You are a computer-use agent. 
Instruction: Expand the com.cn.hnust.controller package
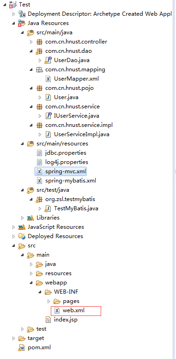(x=31, y=42)
